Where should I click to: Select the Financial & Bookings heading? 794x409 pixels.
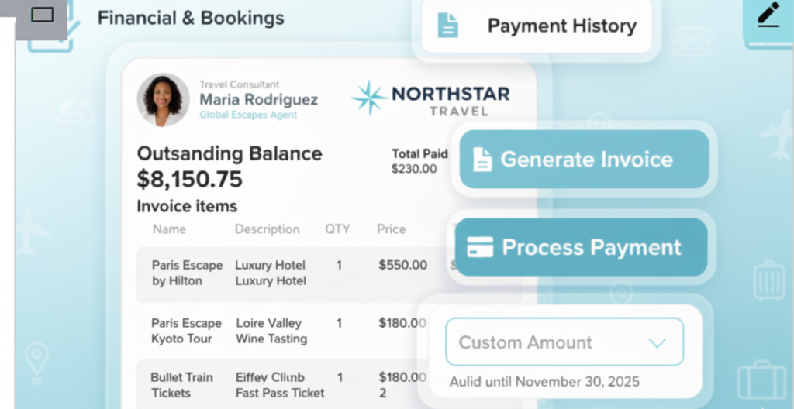click(191, 18)
